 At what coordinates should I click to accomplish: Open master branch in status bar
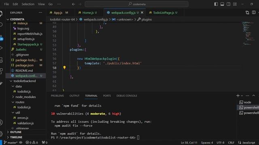11,143
